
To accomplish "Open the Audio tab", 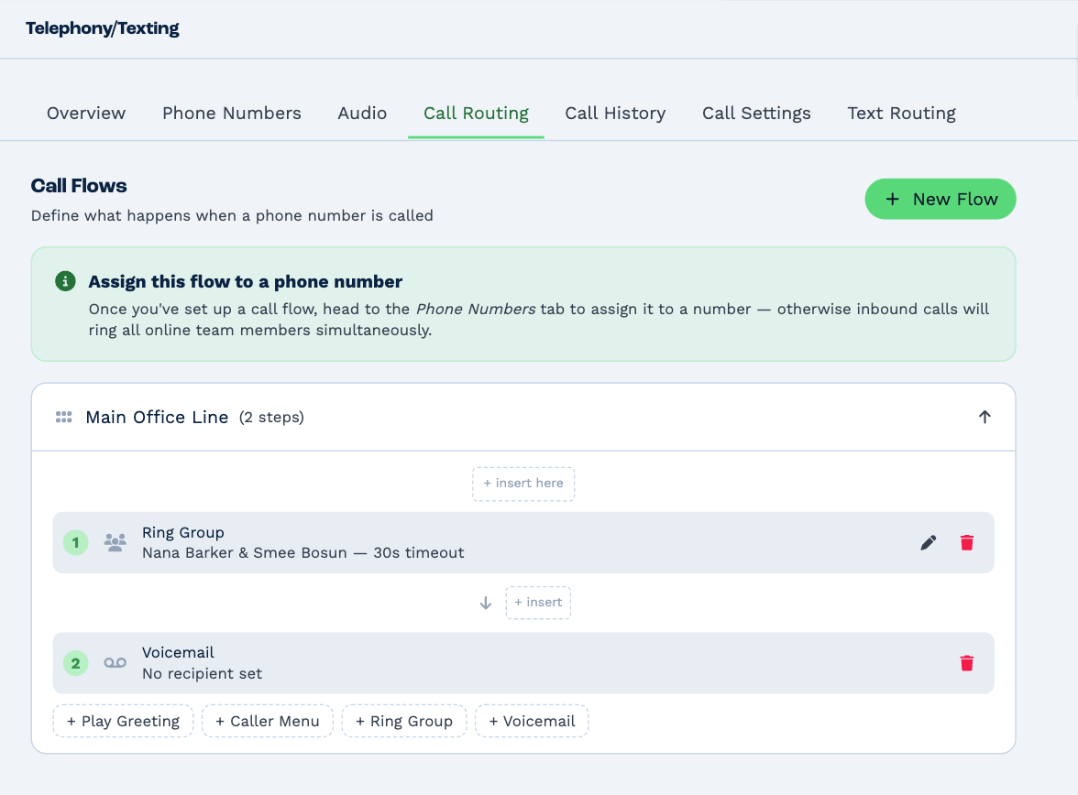I will (362, 114).
